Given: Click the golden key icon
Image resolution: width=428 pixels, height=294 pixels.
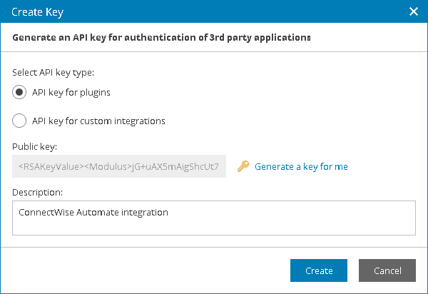Looking at the screenshot, I should [x=243, y=167].
